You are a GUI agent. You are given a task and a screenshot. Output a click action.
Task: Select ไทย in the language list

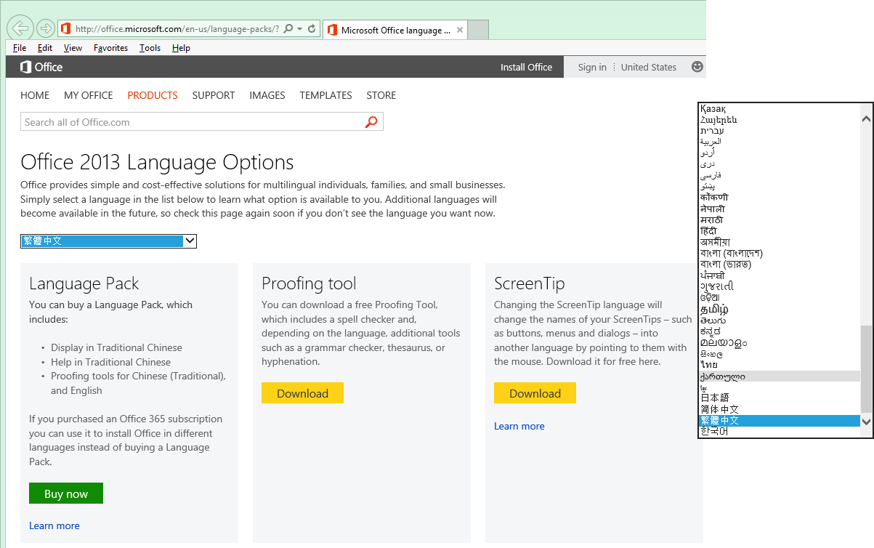pos(780,365)
